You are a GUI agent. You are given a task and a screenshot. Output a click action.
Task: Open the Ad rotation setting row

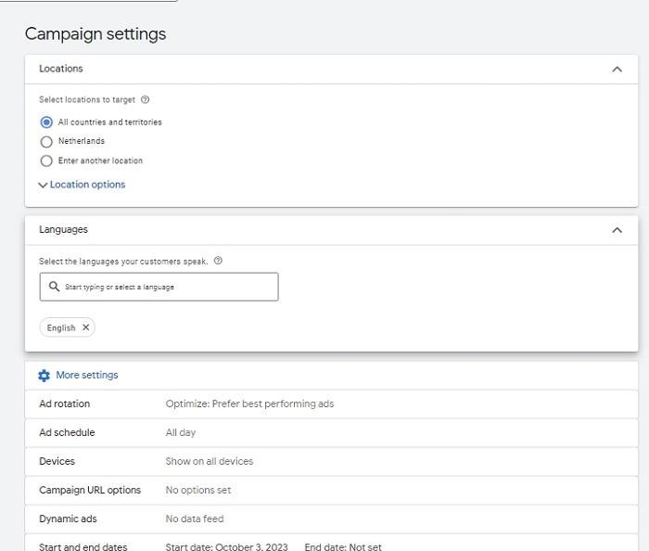[331, 404]
